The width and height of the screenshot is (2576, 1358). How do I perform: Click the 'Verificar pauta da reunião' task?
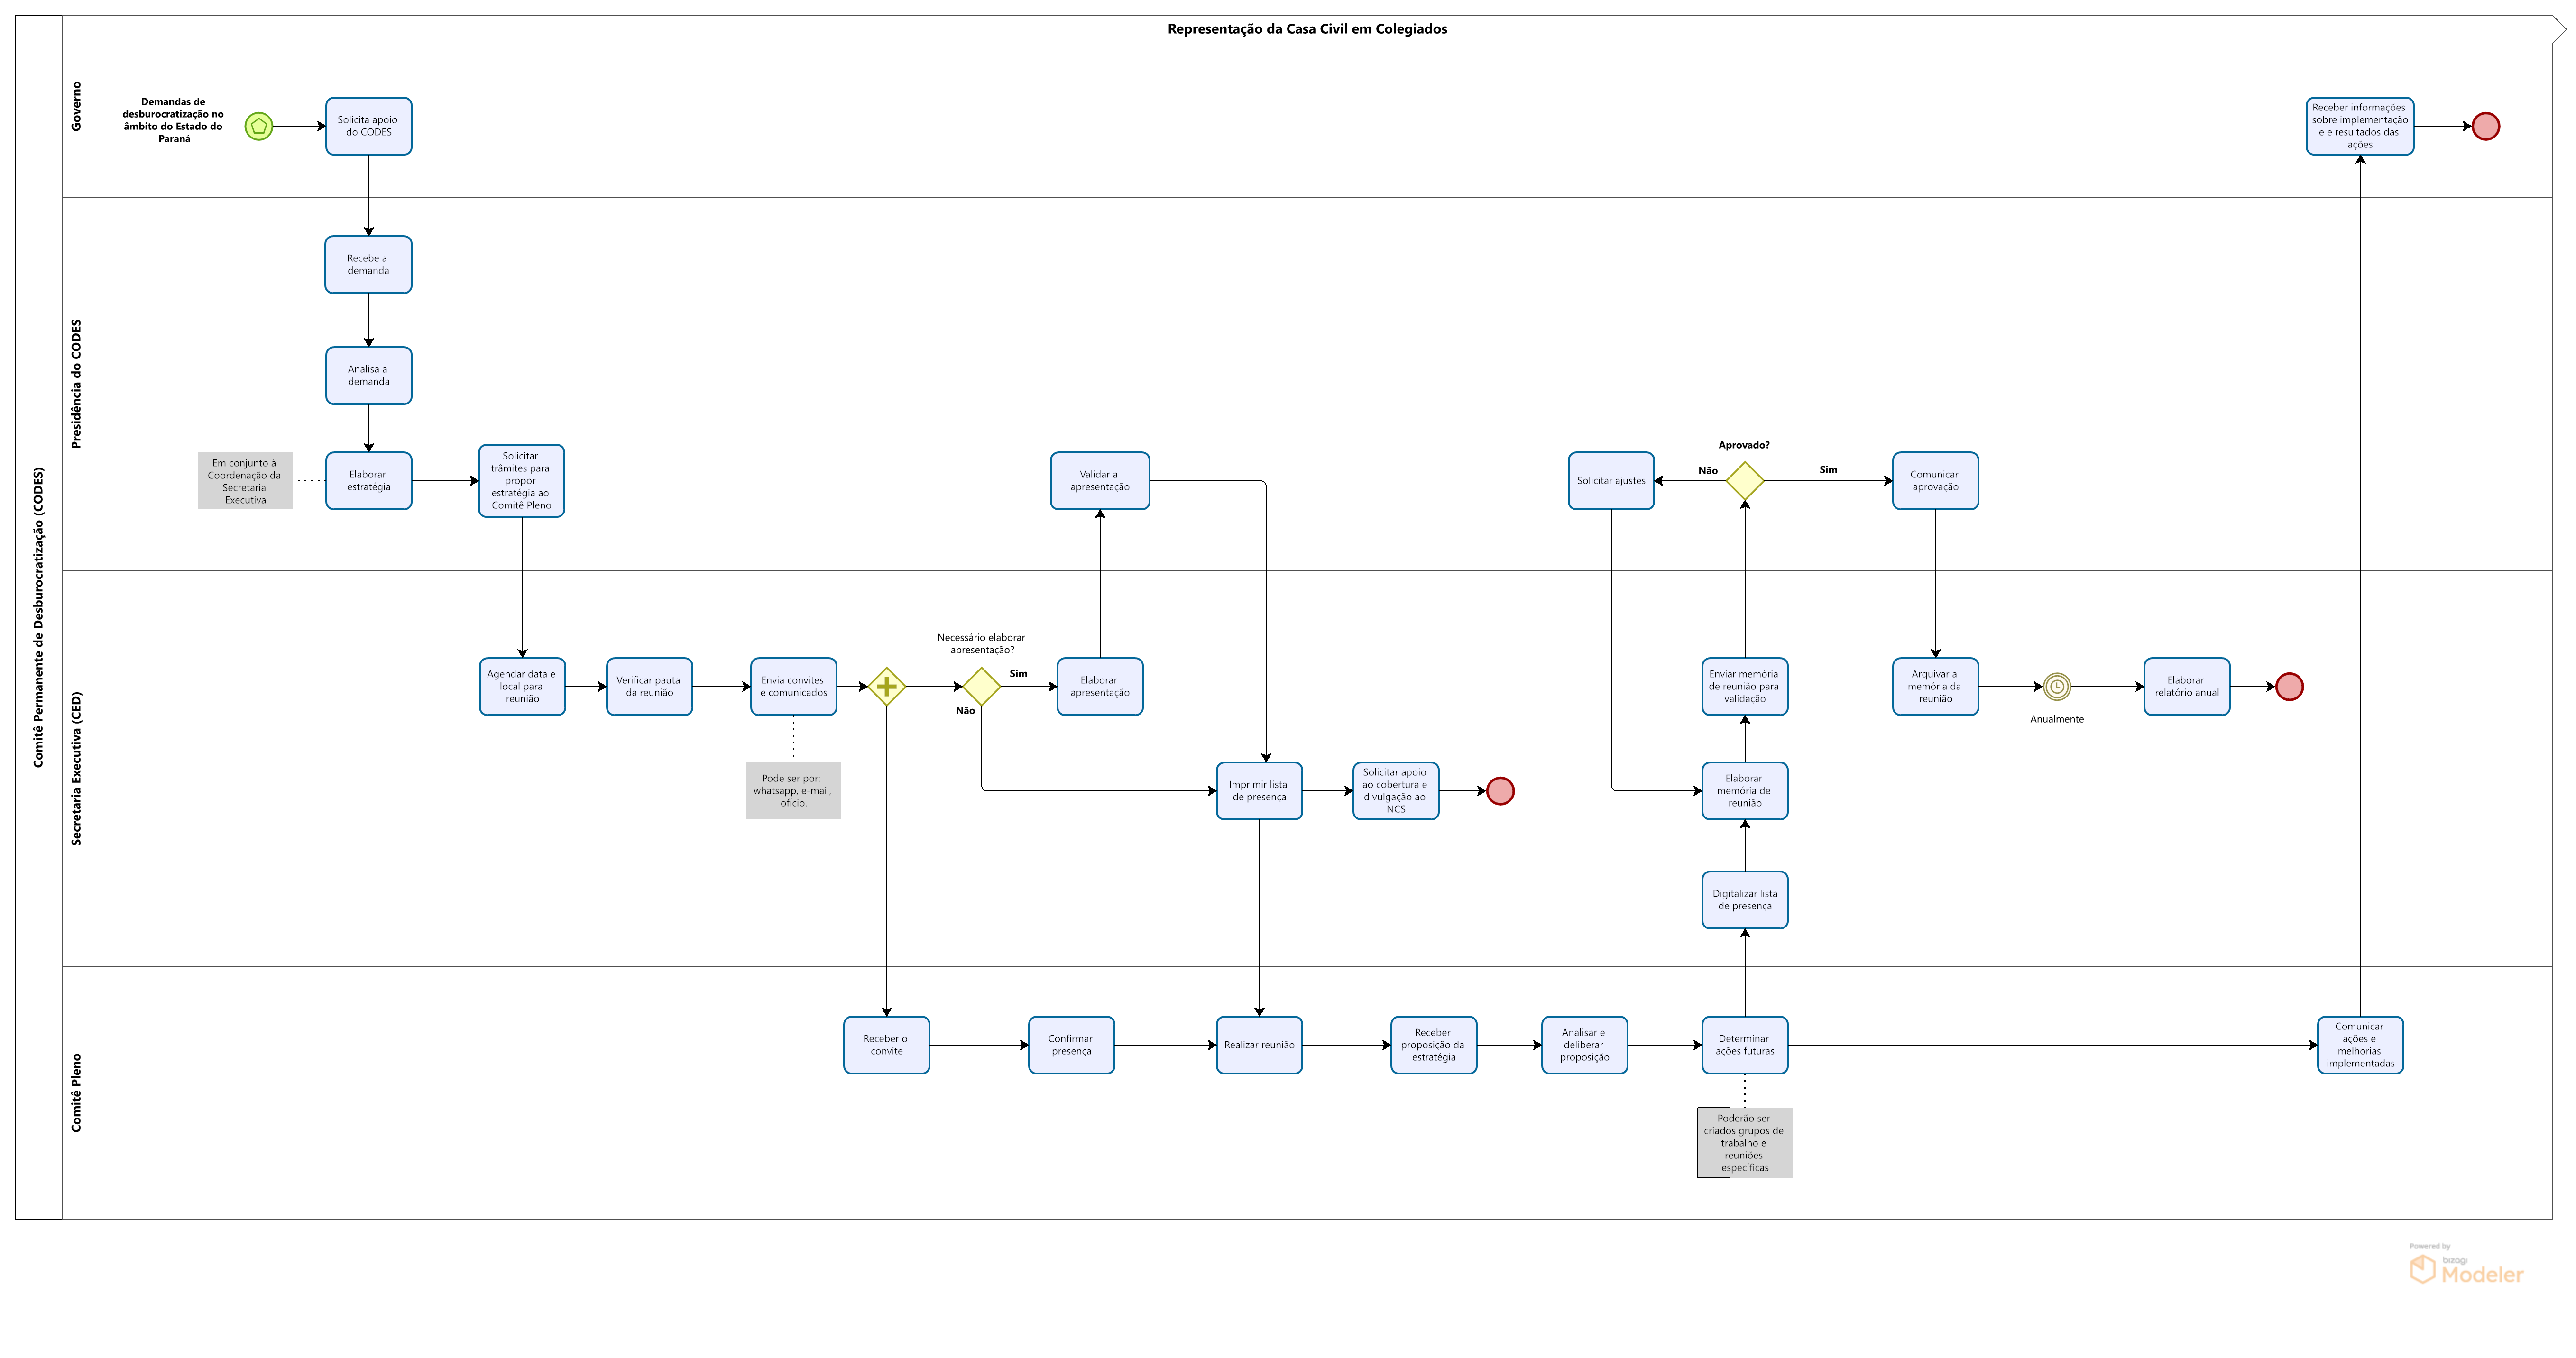point(649,686)
